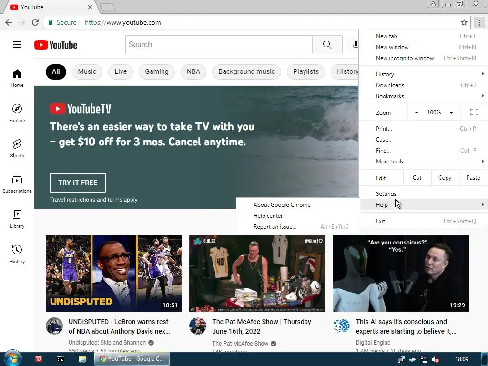This screenshot has height=366, width=488.
Task: Increase zoom with the plus button
Action: 451,112
